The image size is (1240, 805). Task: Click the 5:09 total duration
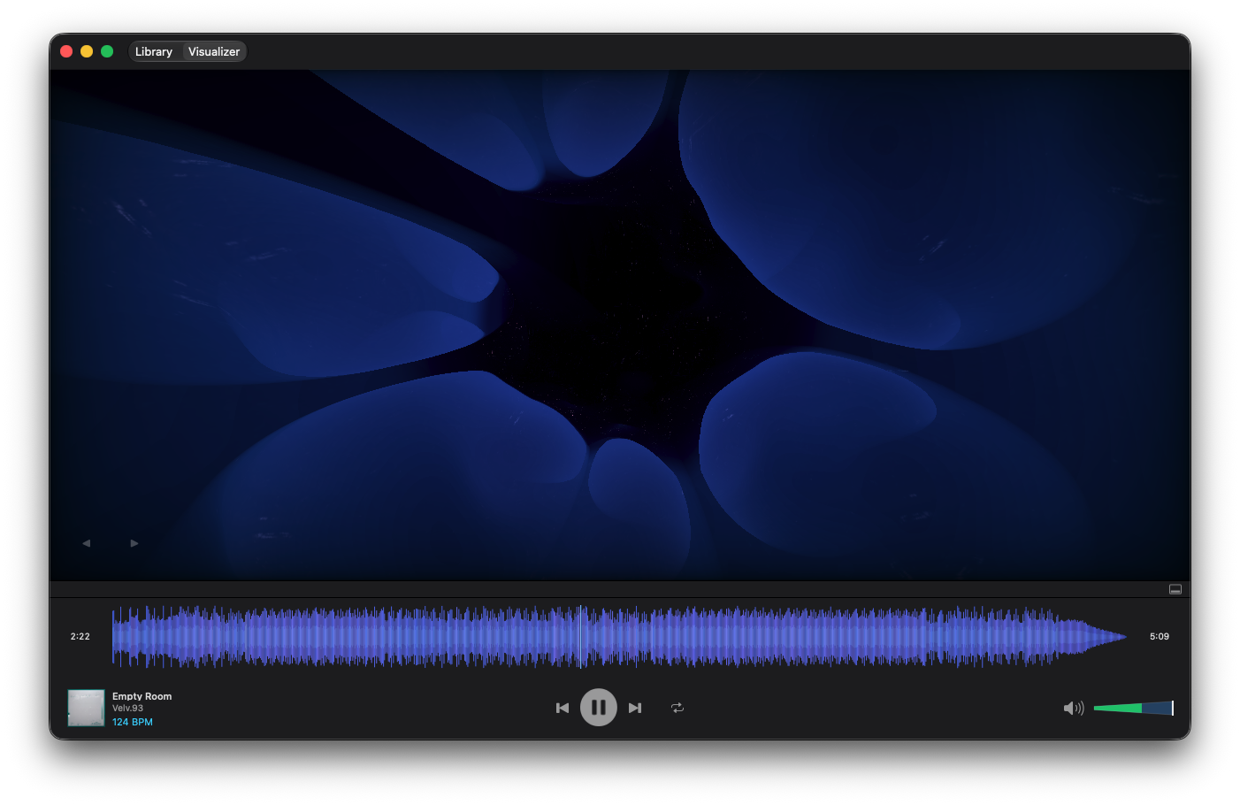click(x=1160, y=636)
